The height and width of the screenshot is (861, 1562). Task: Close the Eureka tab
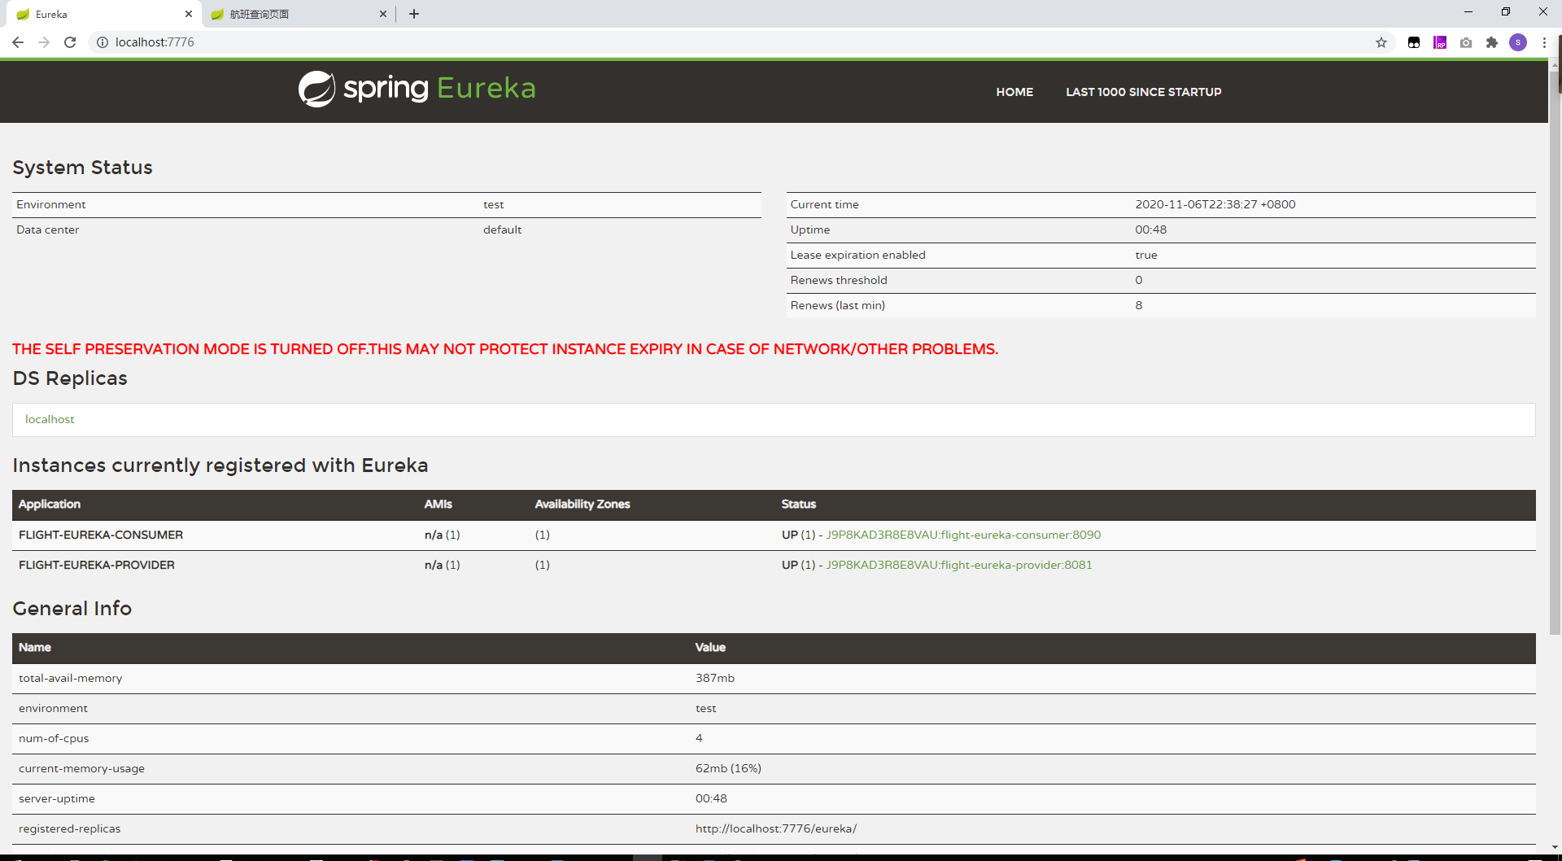tap(189, 14)
